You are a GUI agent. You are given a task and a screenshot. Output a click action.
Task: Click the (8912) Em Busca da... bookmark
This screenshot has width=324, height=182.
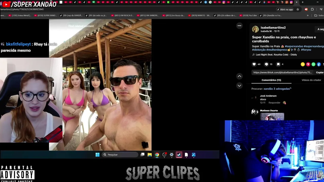[x=173, y=15]
